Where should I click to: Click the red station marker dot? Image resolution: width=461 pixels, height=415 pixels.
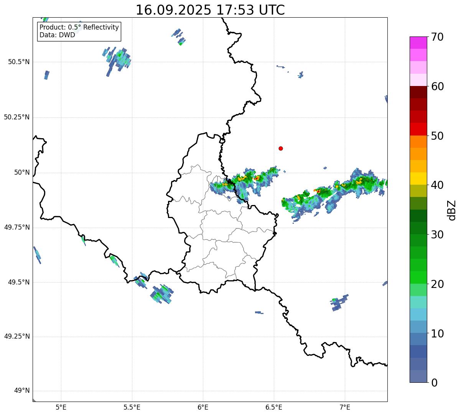(281, 148)
